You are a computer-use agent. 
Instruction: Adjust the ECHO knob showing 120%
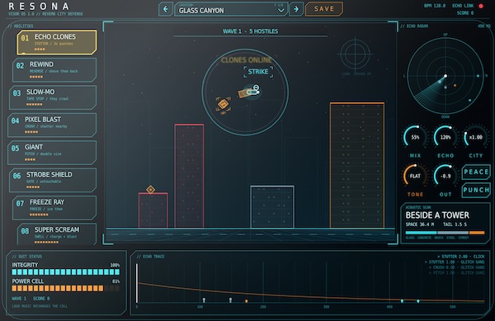pyautogui.click(x=445, y=137)
